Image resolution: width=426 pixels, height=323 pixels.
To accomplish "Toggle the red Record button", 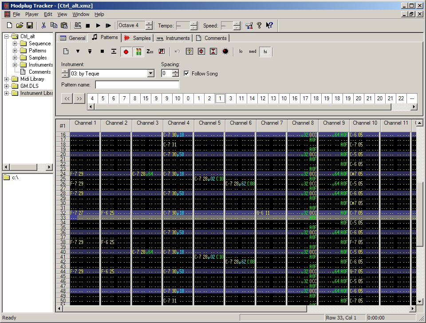I will [126, 51].
